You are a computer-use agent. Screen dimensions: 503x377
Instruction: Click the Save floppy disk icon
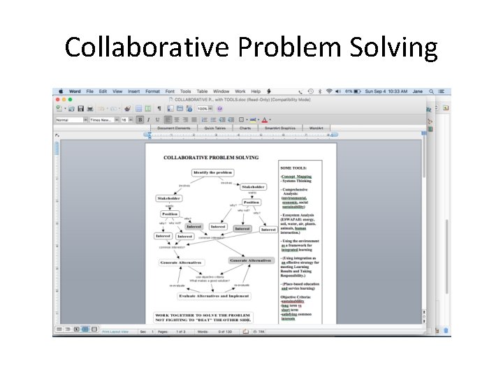coord(81,109)
